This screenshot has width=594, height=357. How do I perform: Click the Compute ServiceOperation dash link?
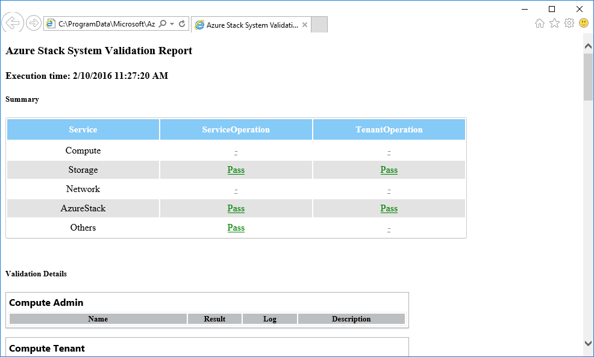pos(236,152)
